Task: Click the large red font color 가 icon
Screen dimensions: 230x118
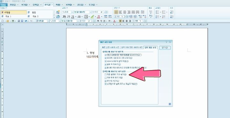Action: pos(99,17)
